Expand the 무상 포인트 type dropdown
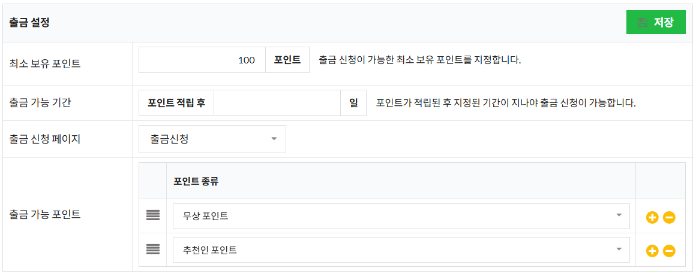 tap(401, 216)
